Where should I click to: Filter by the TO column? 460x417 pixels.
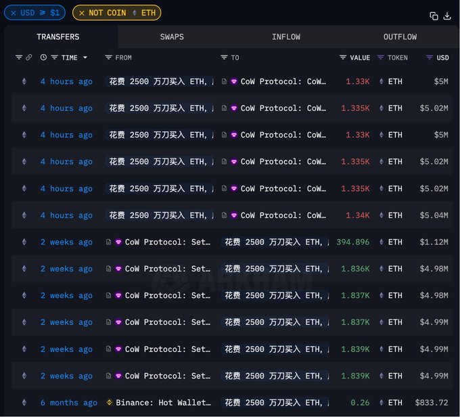point(224,58)
